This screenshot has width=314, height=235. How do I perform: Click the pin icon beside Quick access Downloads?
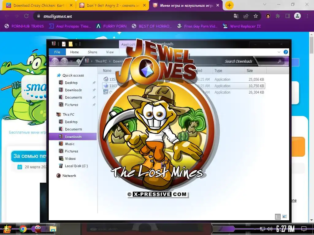pyautogui.click(x=94, y=90)
